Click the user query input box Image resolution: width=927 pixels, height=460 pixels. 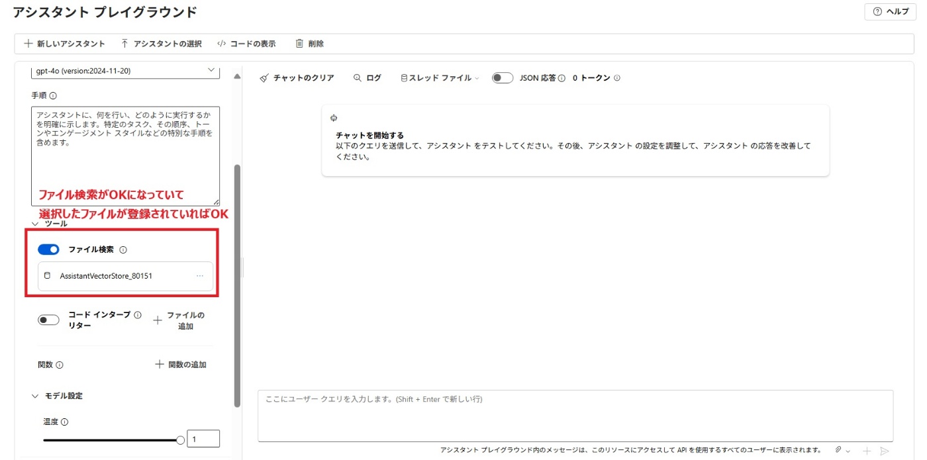[575, 416]
